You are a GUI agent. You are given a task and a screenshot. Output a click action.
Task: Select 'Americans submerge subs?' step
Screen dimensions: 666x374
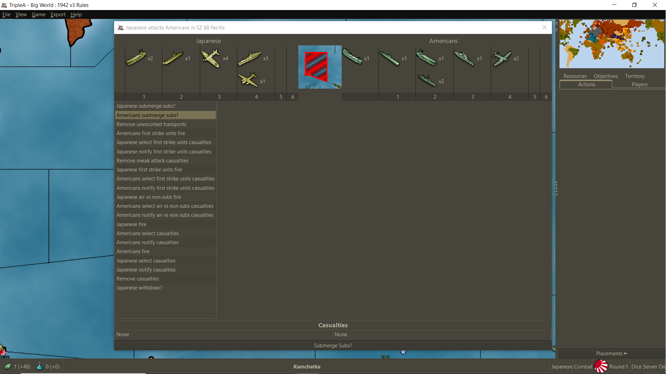[x=165, y=115]
